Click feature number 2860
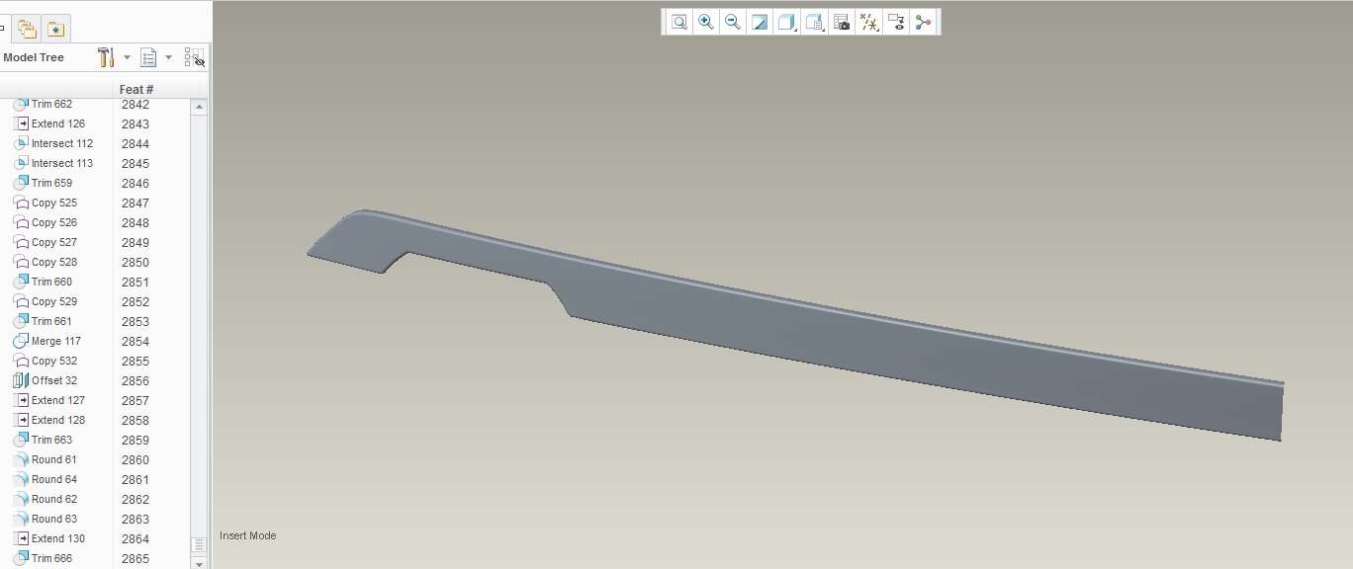1353x569 pixels. pos(135,460)
